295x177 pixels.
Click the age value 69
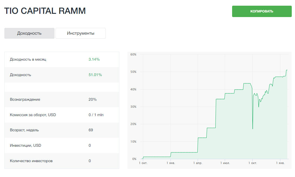pos(91,130)
